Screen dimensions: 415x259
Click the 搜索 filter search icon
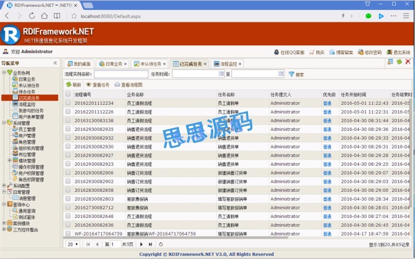click(291, 74)
